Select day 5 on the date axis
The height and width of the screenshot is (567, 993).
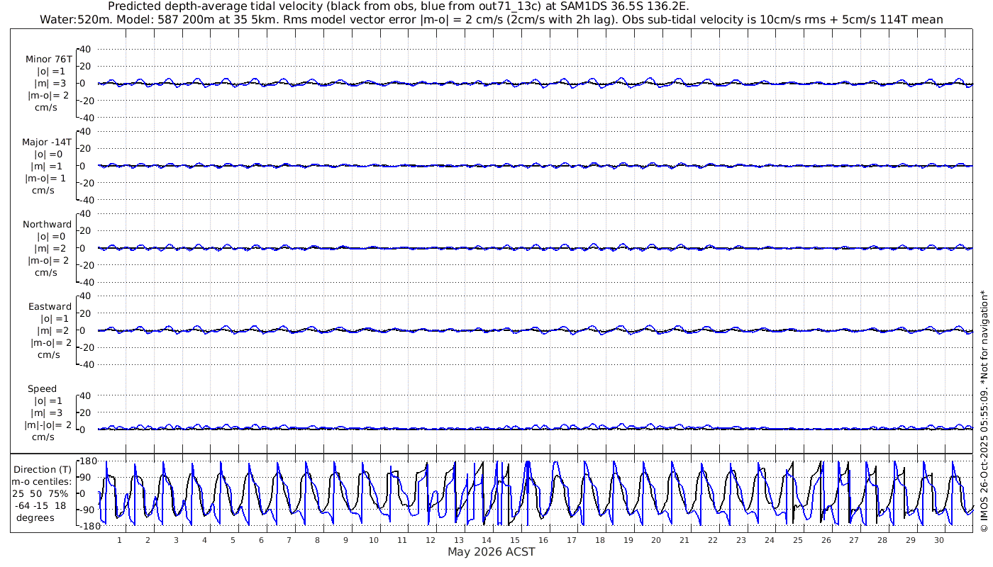[233, 540]
